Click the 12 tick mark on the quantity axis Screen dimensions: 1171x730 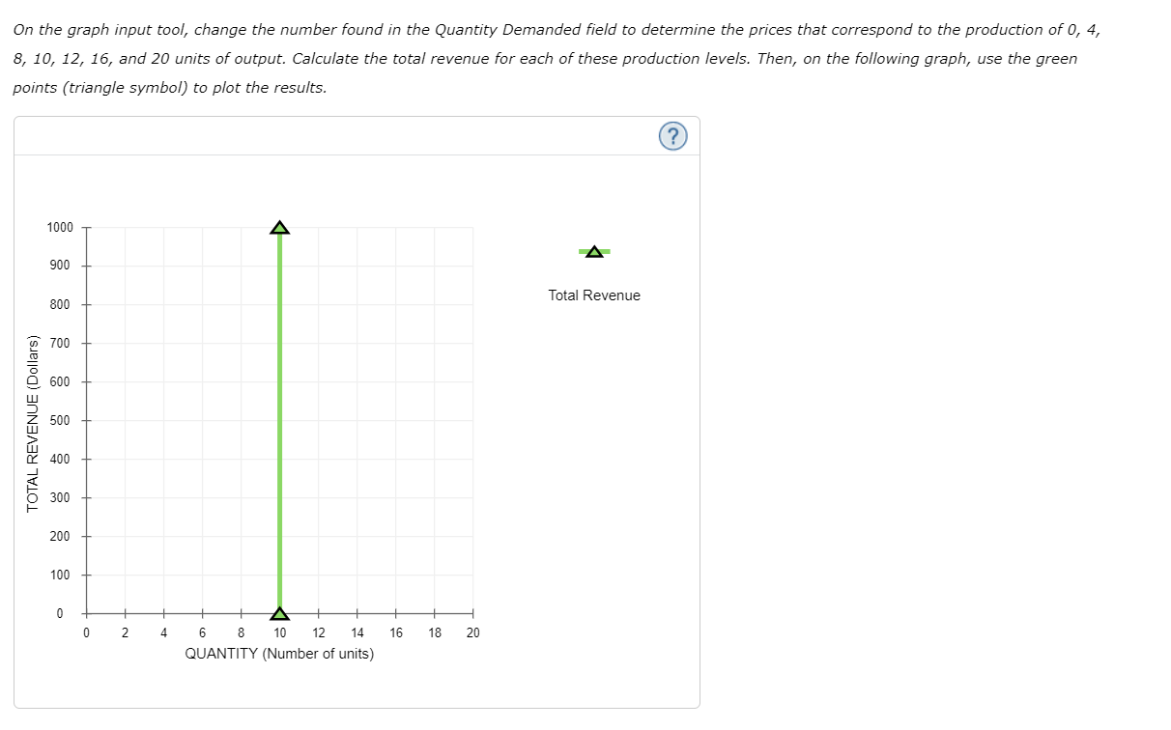[x=318, y=612]
